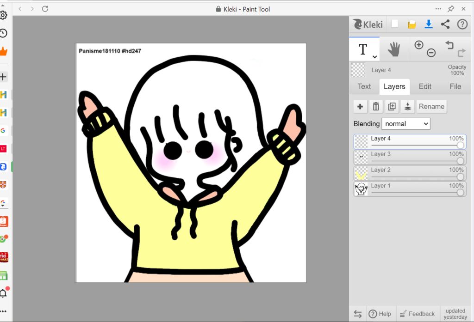The width and height of the screenshot is (474, 322).
Task: Open the notifications bell
Action: tap(4, 292)
